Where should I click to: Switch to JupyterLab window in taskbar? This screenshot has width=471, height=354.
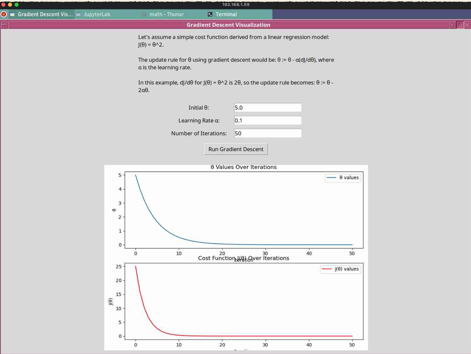pyautogui.click(x=97, y=14)
